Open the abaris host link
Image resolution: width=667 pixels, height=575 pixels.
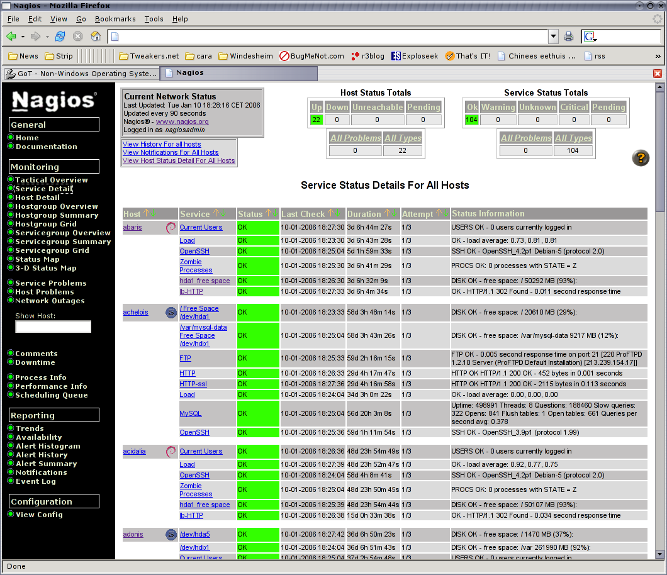coord(132,228)
